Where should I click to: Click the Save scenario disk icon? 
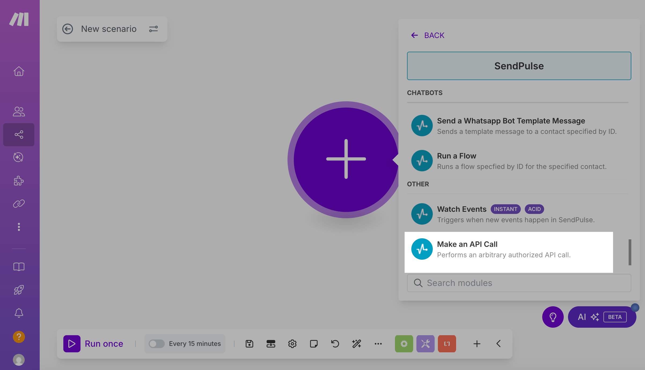pos(249,344)
